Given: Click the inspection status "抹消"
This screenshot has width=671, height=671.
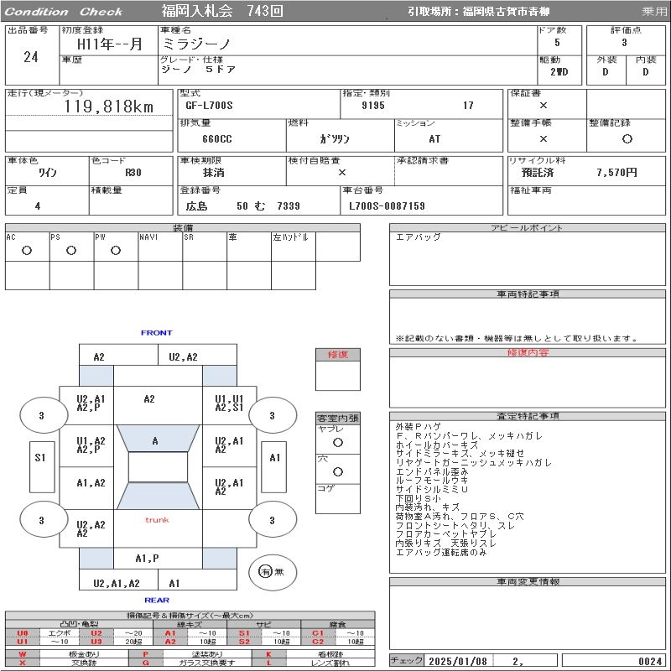Looking at the screenshot, I should pyautogui.click(x=214, y=173).
